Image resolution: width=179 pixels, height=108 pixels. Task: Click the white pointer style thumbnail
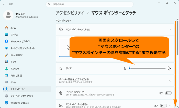coord(64,47)
